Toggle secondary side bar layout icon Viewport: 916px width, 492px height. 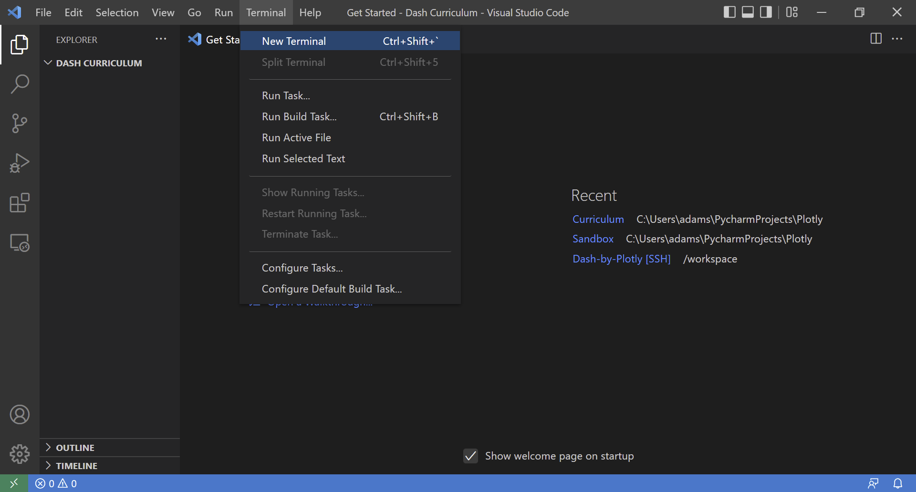point(766,12)
